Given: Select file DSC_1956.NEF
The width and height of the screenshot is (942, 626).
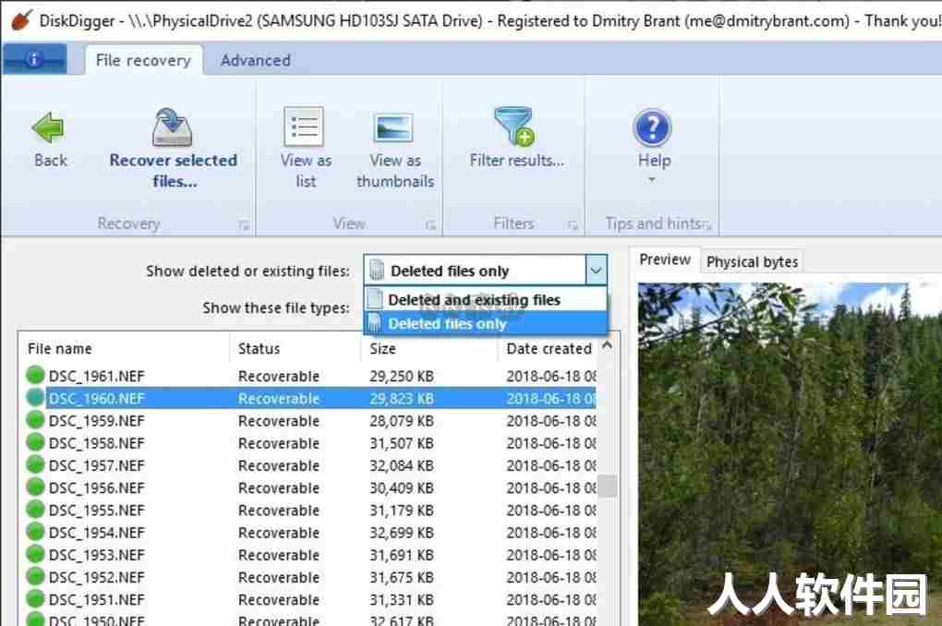Looking at the screenshot, I should [96, 488].
